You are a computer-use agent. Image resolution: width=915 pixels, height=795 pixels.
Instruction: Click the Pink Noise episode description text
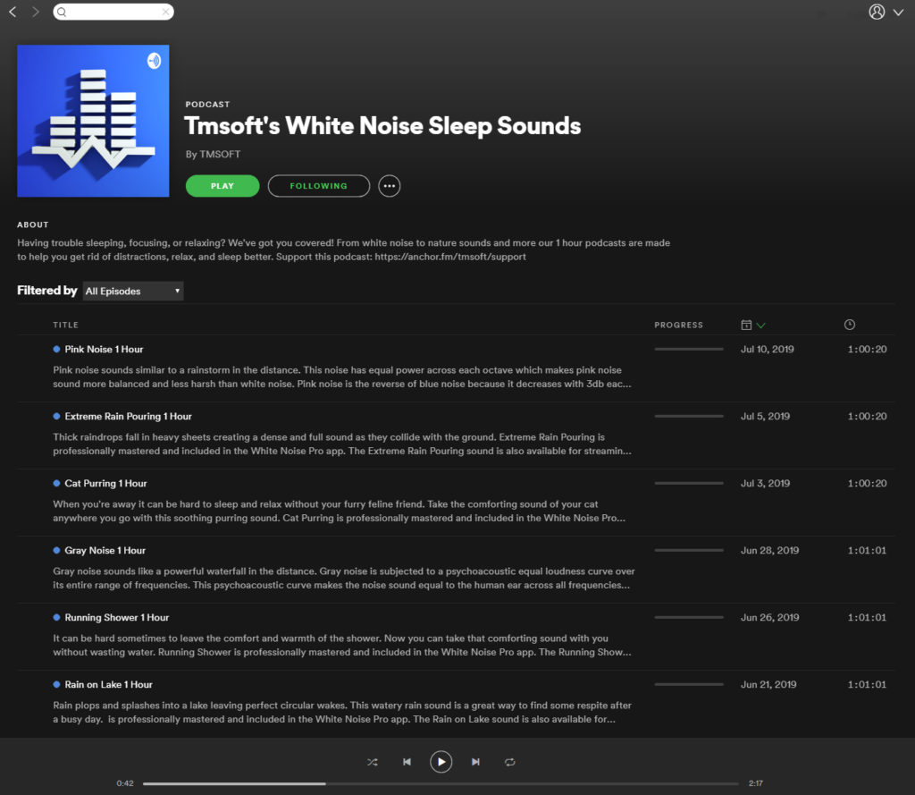coord(342,376)
